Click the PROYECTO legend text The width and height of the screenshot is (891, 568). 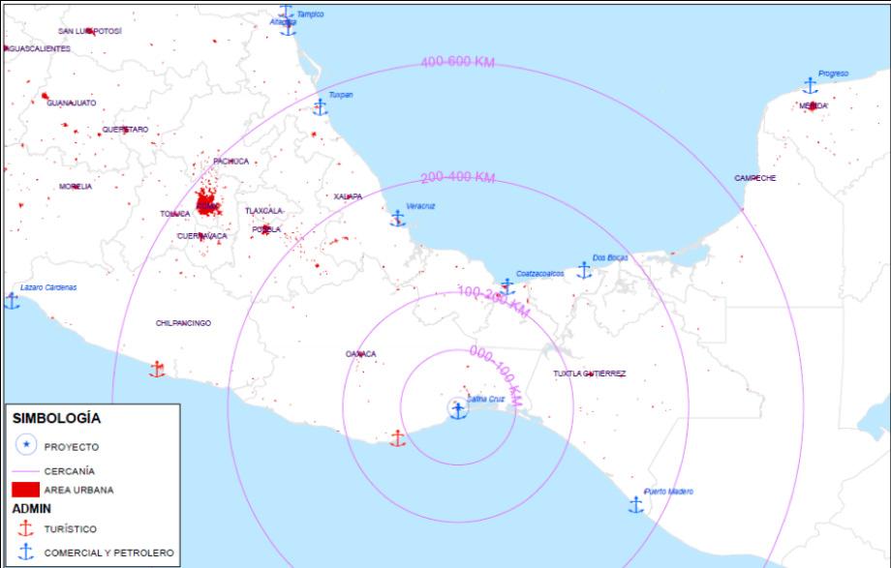click(x=72, y=447)
